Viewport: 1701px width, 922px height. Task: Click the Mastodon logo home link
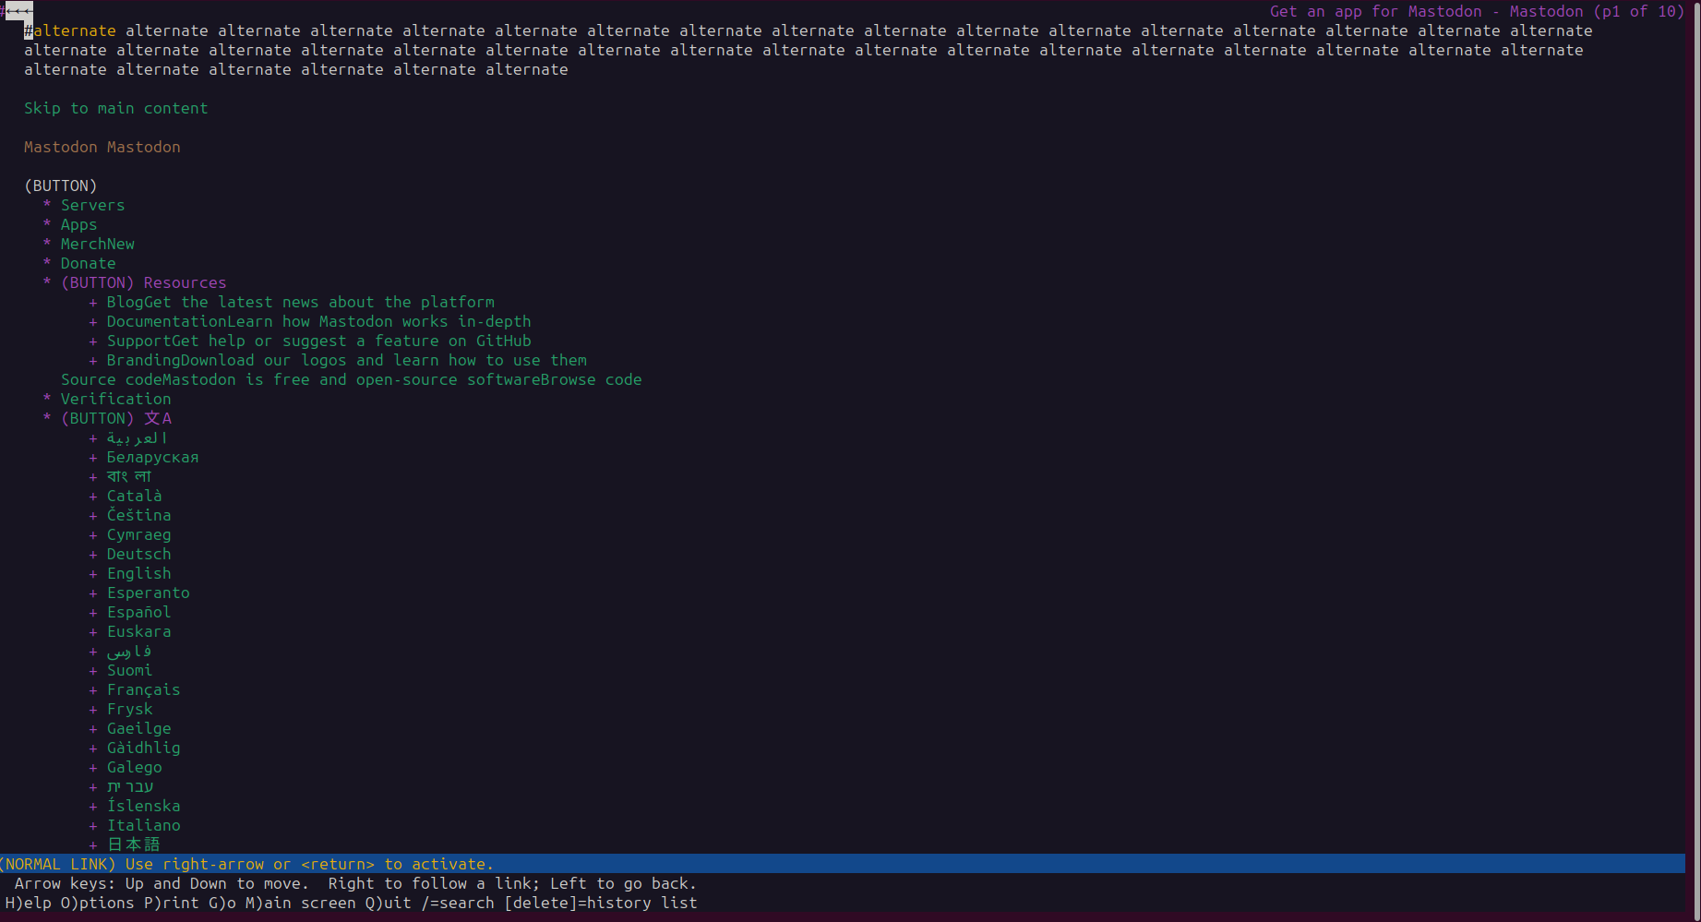tap(102, 147)
